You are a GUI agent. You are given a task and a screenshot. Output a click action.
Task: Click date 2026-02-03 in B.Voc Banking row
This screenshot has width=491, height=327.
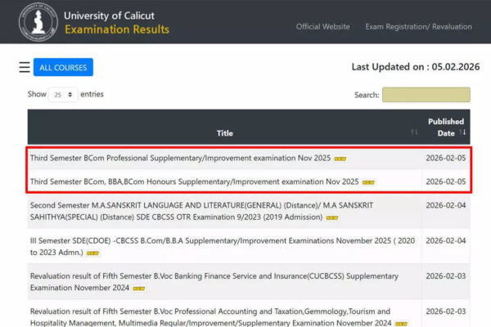pos(446,276)
